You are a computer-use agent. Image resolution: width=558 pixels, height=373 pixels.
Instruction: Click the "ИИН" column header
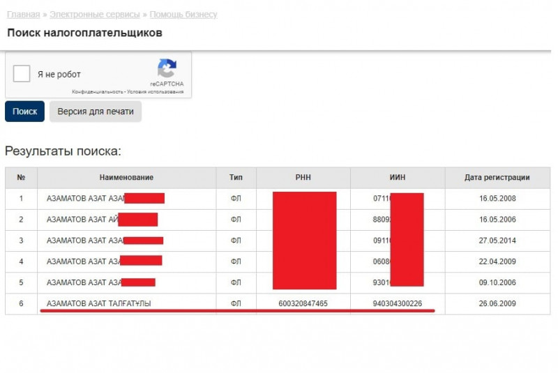397,178
